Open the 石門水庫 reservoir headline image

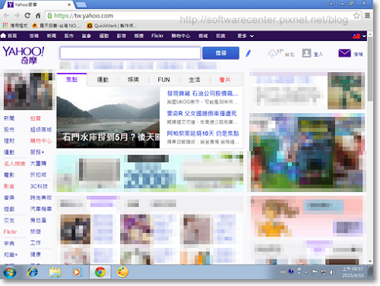point(108,118)
